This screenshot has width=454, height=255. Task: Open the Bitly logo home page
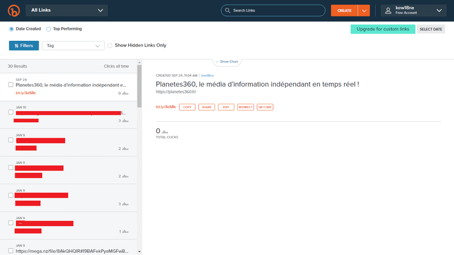click(14, 11)
